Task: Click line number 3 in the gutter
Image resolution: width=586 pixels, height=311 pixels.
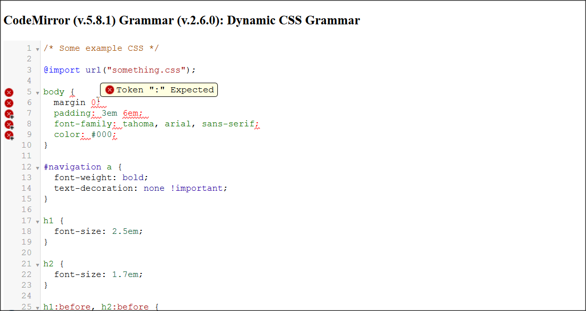Action: click(29, 70)
